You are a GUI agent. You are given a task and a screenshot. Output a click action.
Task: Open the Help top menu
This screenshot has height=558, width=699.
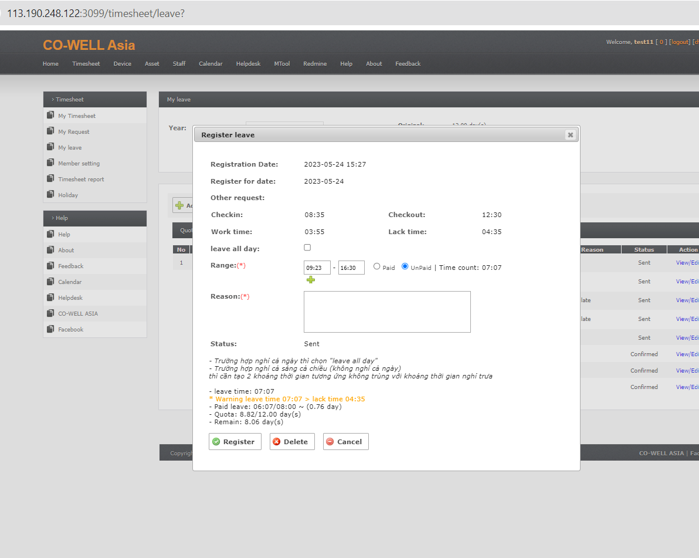(347, 64)
